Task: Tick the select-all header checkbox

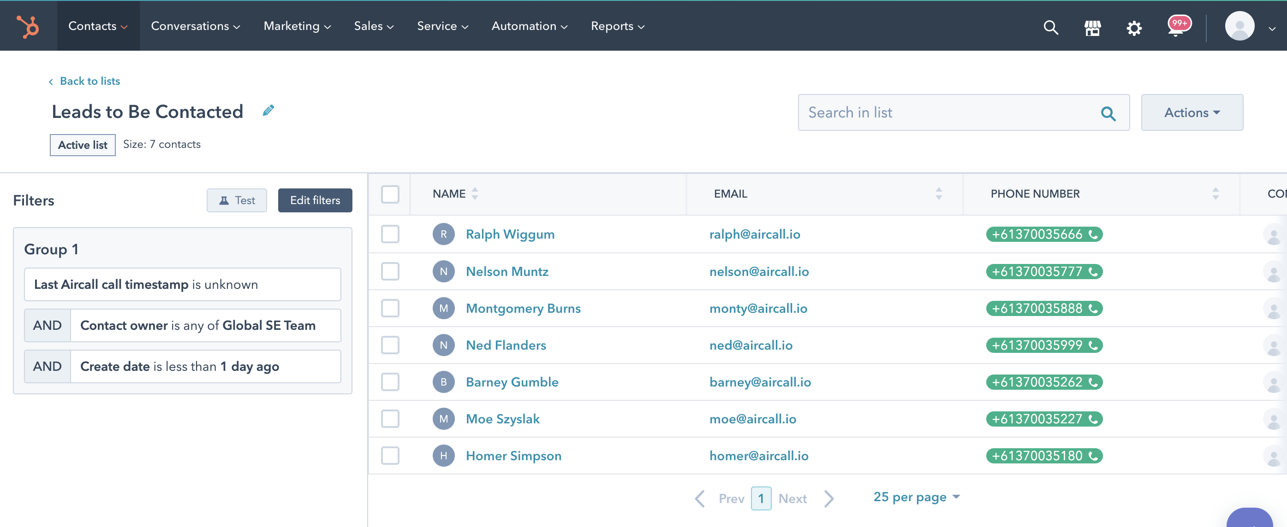Action: pos(390,193)
